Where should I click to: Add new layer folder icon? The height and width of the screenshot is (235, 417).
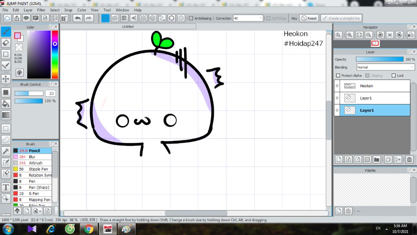(377, 160)
